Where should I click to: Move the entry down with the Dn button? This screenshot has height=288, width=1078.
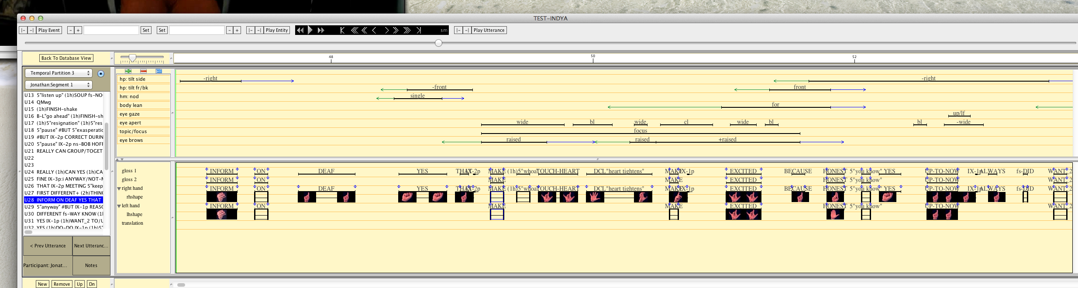[92, 284]
